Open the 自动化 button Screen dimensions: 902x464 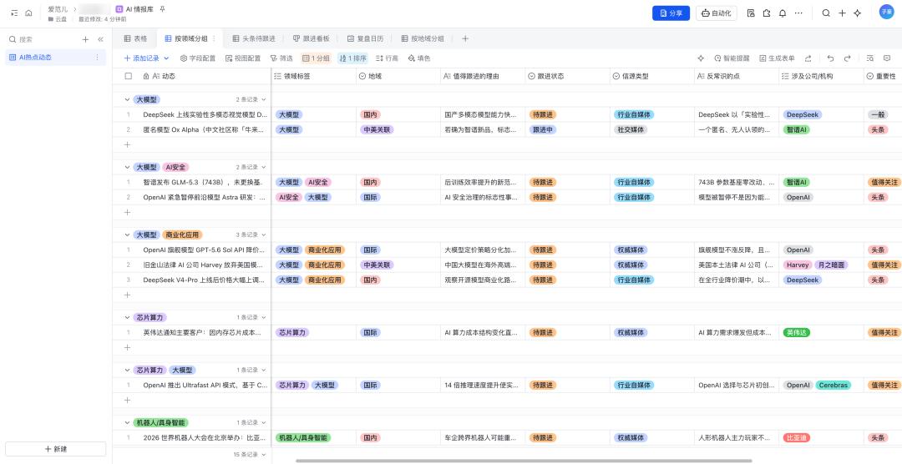tap(717, 13)
